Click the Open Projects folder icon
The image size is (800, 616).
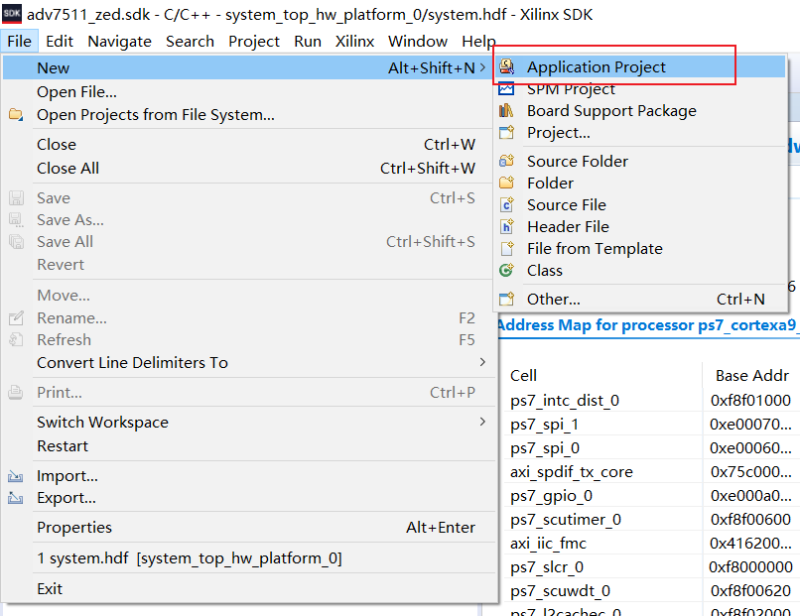16,114
